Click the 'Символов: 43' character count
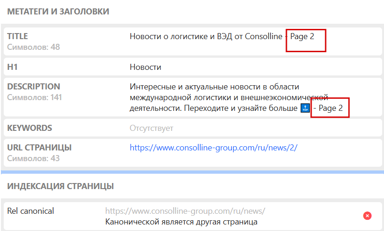Screen dimensions: 384x231 34,158
